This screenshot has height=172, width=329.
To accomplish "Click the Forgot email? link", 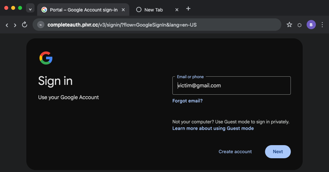I will click(x=188, y=101).
